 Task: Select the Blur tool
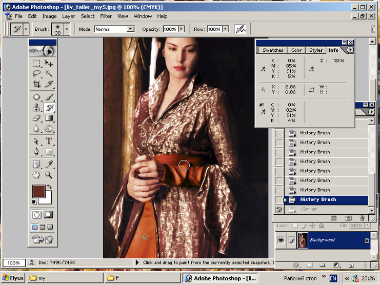[36, 128]
